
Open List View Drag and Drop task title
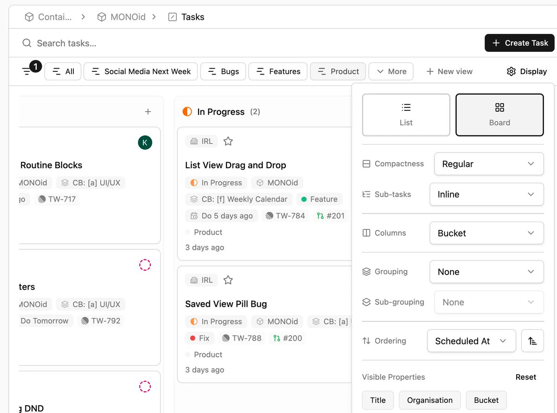(235, 165)
